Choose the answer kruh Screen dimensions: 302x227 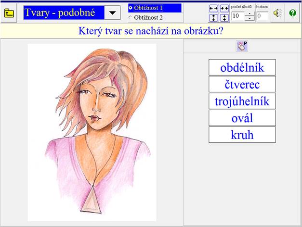coord(242,135)
